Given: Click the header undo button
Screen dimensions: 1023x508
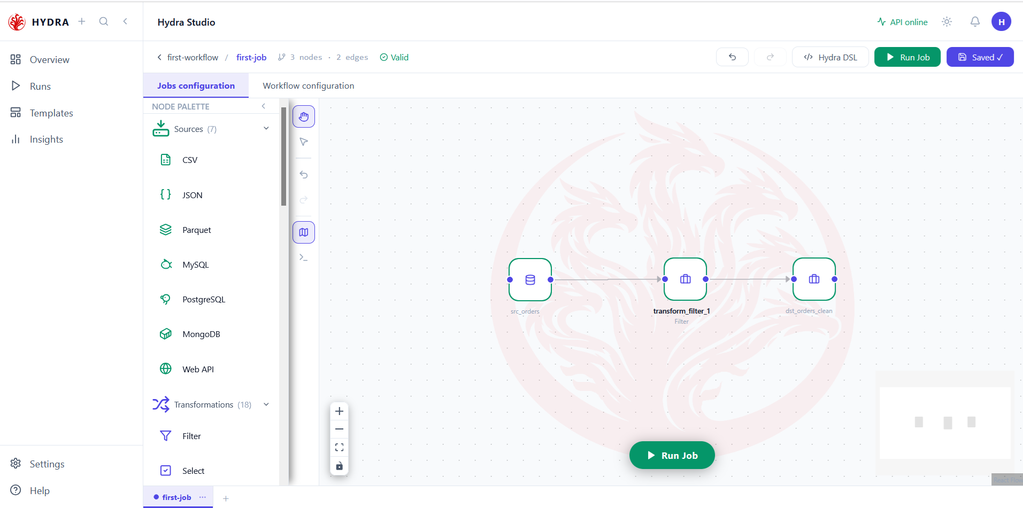Looking at the screenshot, I should (732, 57).
